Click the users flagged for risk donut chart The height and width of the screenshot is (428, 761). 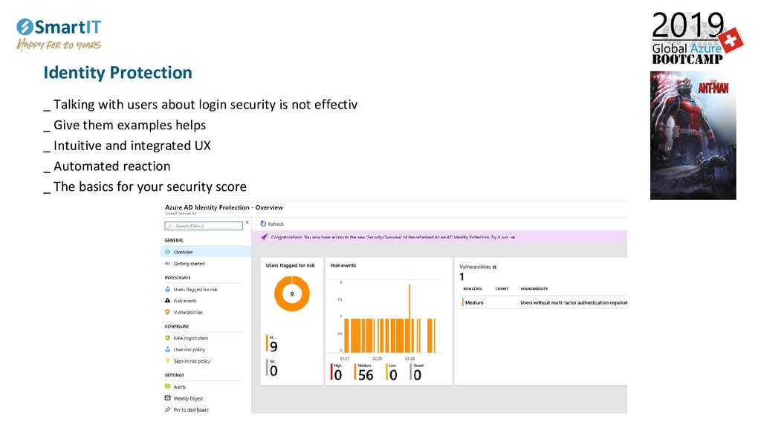(x=292, y=294)
